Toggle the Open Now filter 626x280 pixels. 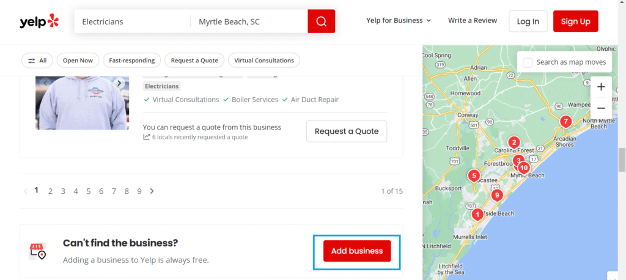tap(78, 61)
